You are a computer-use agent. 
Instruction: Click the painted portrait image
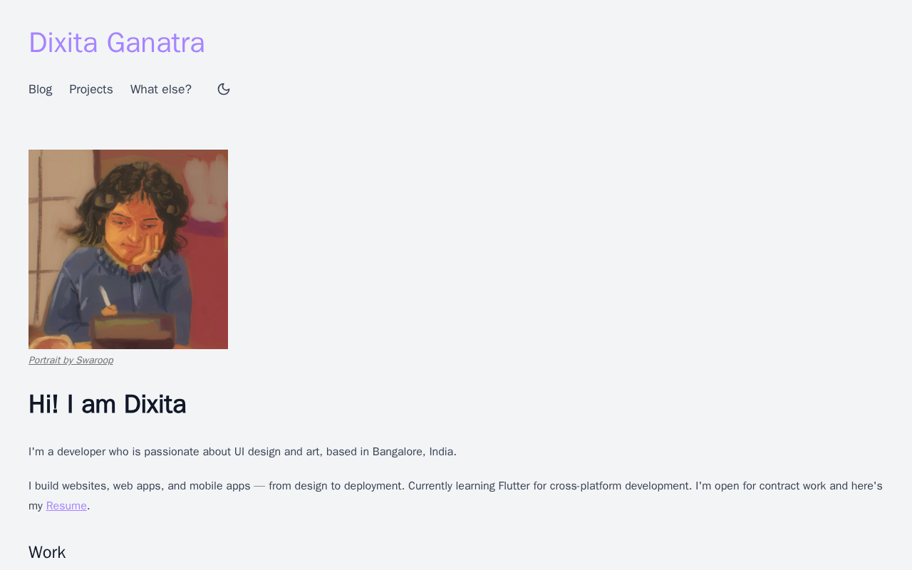click(128, 249)
